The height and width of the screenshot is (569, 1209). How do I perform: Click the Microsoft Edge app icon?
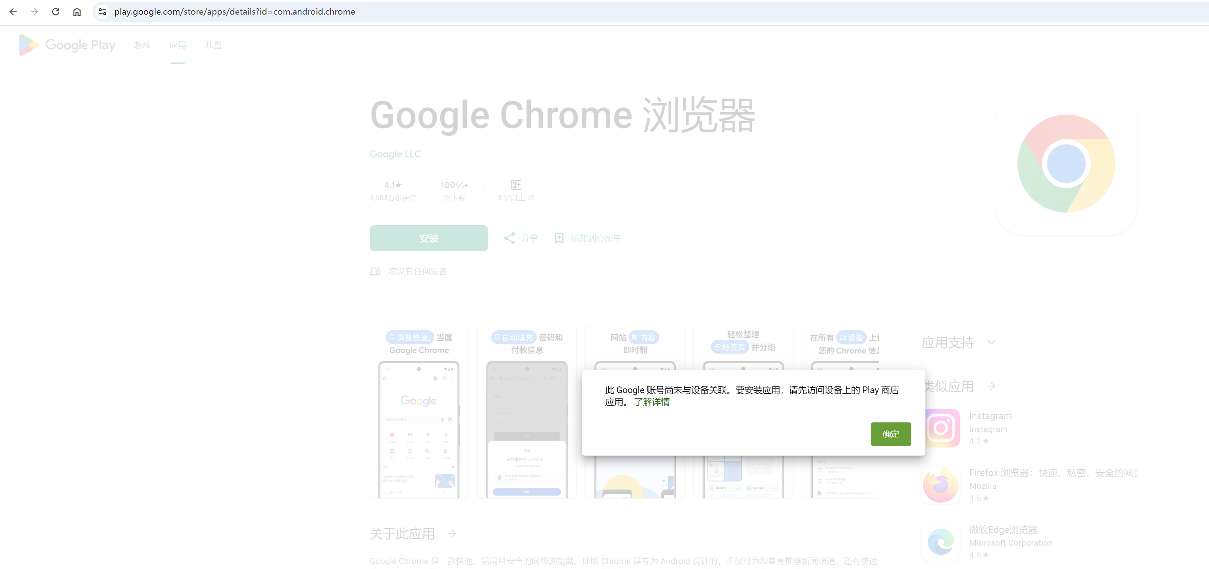coord(941,541)
